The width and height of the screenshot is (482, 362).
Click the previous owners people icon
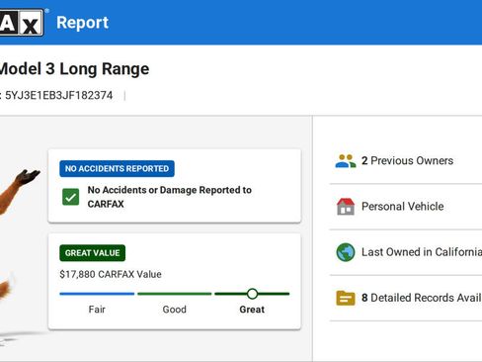tap(346, 161)
